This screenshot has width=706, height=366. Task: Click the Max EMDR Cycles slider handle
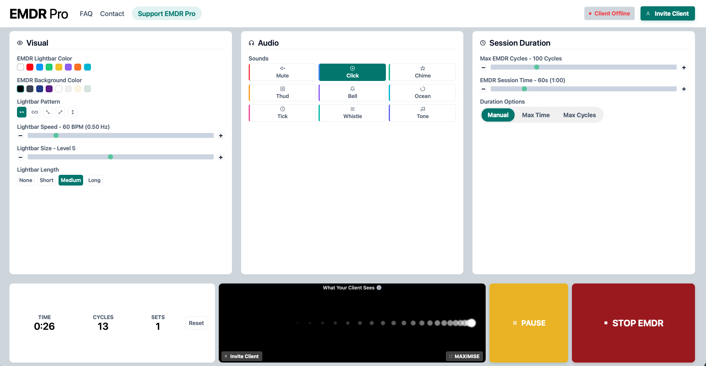coord(537,67)
